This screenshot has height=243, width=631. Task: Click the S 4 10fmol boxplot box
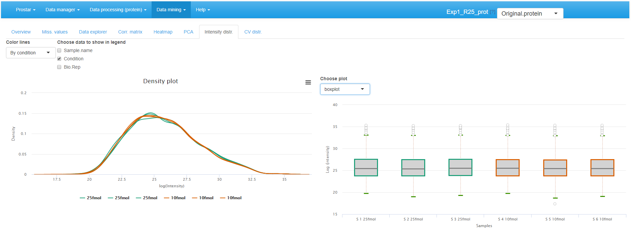507,167
